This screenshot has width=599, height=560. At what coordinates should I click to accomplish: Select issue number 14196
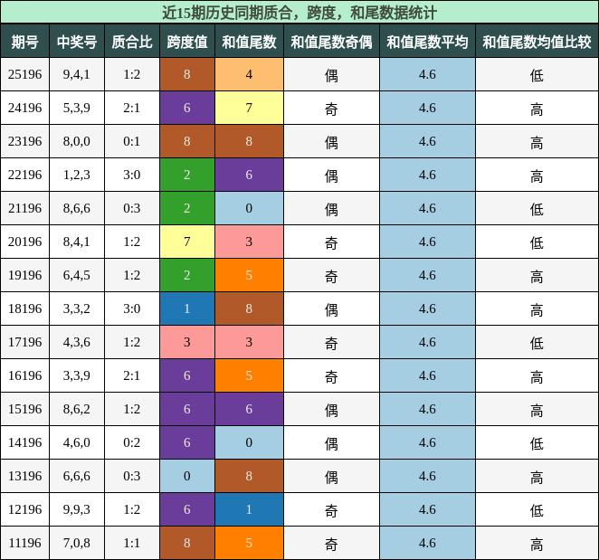(x=24, y=442)
